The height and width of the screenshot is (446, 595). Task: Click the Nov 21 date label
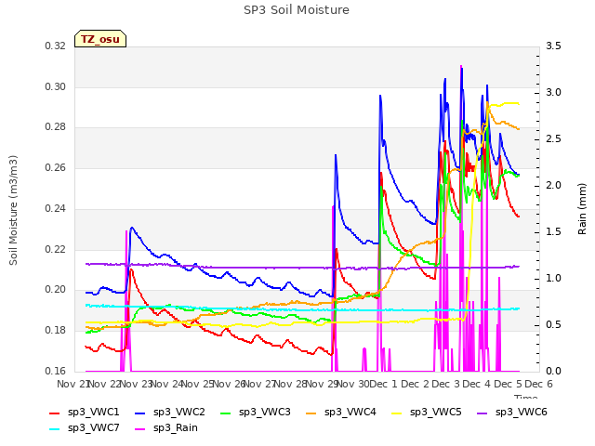(x=73, y=384)
